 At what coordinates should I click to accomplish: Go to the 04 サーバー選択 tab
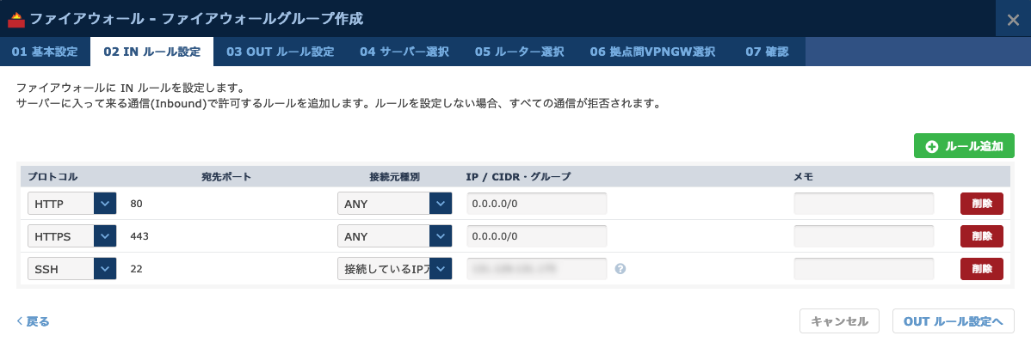(x=404, y=52)
